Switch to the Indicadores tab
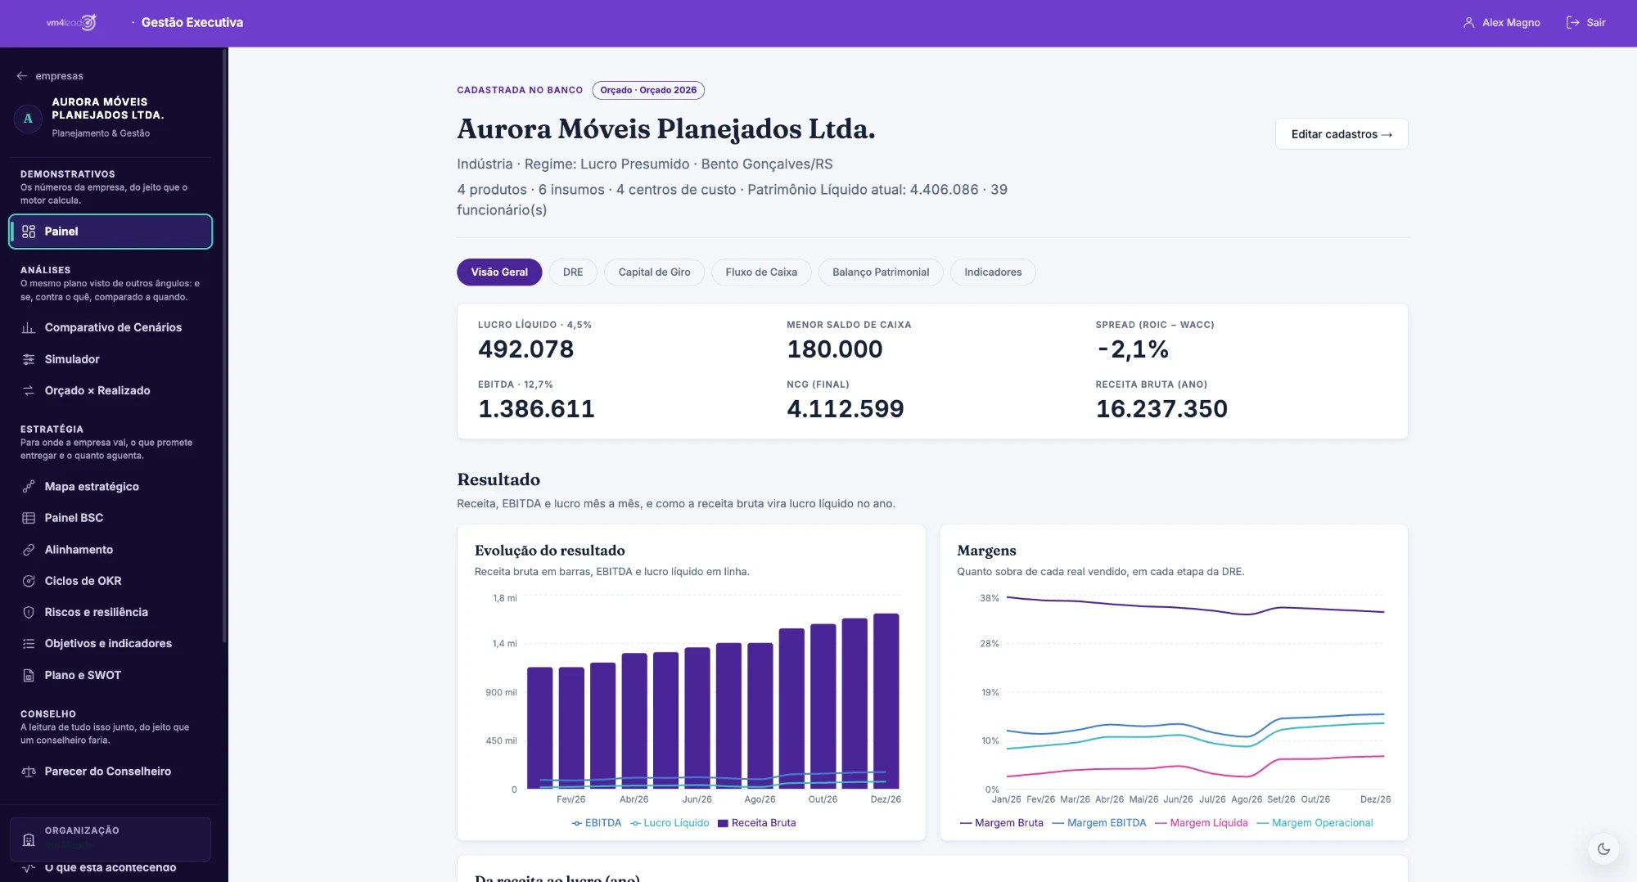The height and width of the screenshot is (882, 1637). point(993,272)
